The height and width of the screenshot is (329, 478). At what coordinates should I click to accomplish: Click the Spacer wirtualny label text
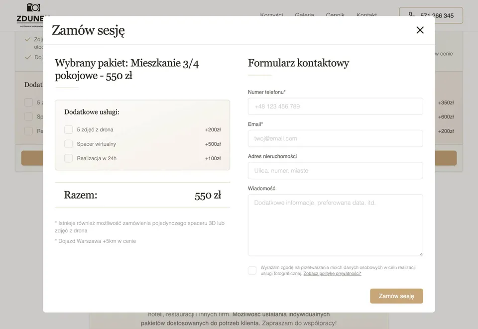point(96,144)
